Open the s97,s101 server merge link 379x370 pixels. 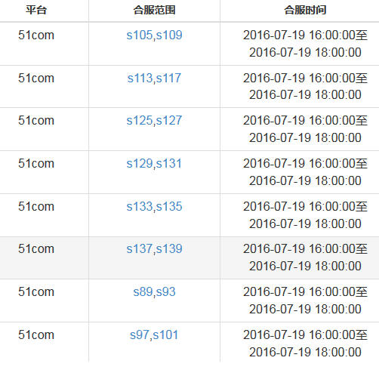coord(154,335)
